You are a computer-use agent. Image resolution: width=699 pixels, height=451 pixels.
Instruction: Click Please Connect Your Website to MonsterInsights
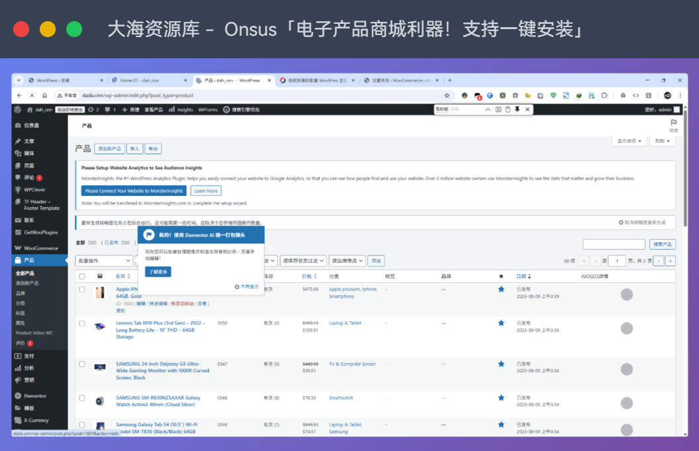tap(134, 191)
